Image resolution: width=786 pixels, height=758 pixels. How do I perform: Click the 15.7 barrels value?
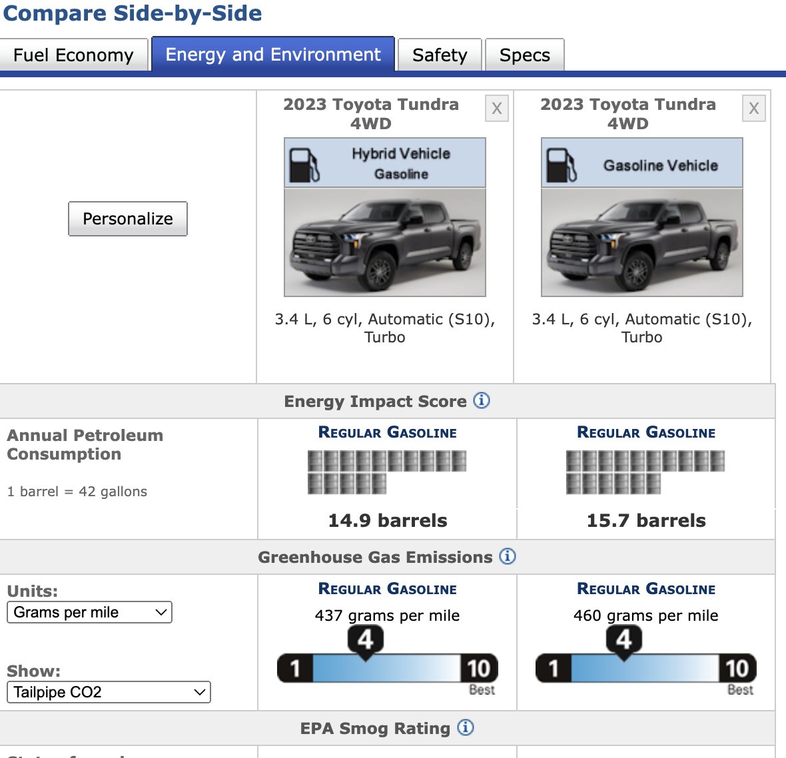(646, 520)
